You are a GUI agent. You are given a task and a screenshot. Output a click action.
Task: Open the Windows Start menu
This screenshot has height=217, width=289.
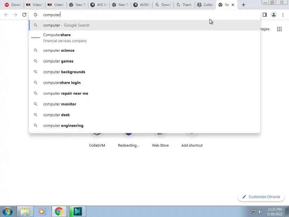coord(8,211)
